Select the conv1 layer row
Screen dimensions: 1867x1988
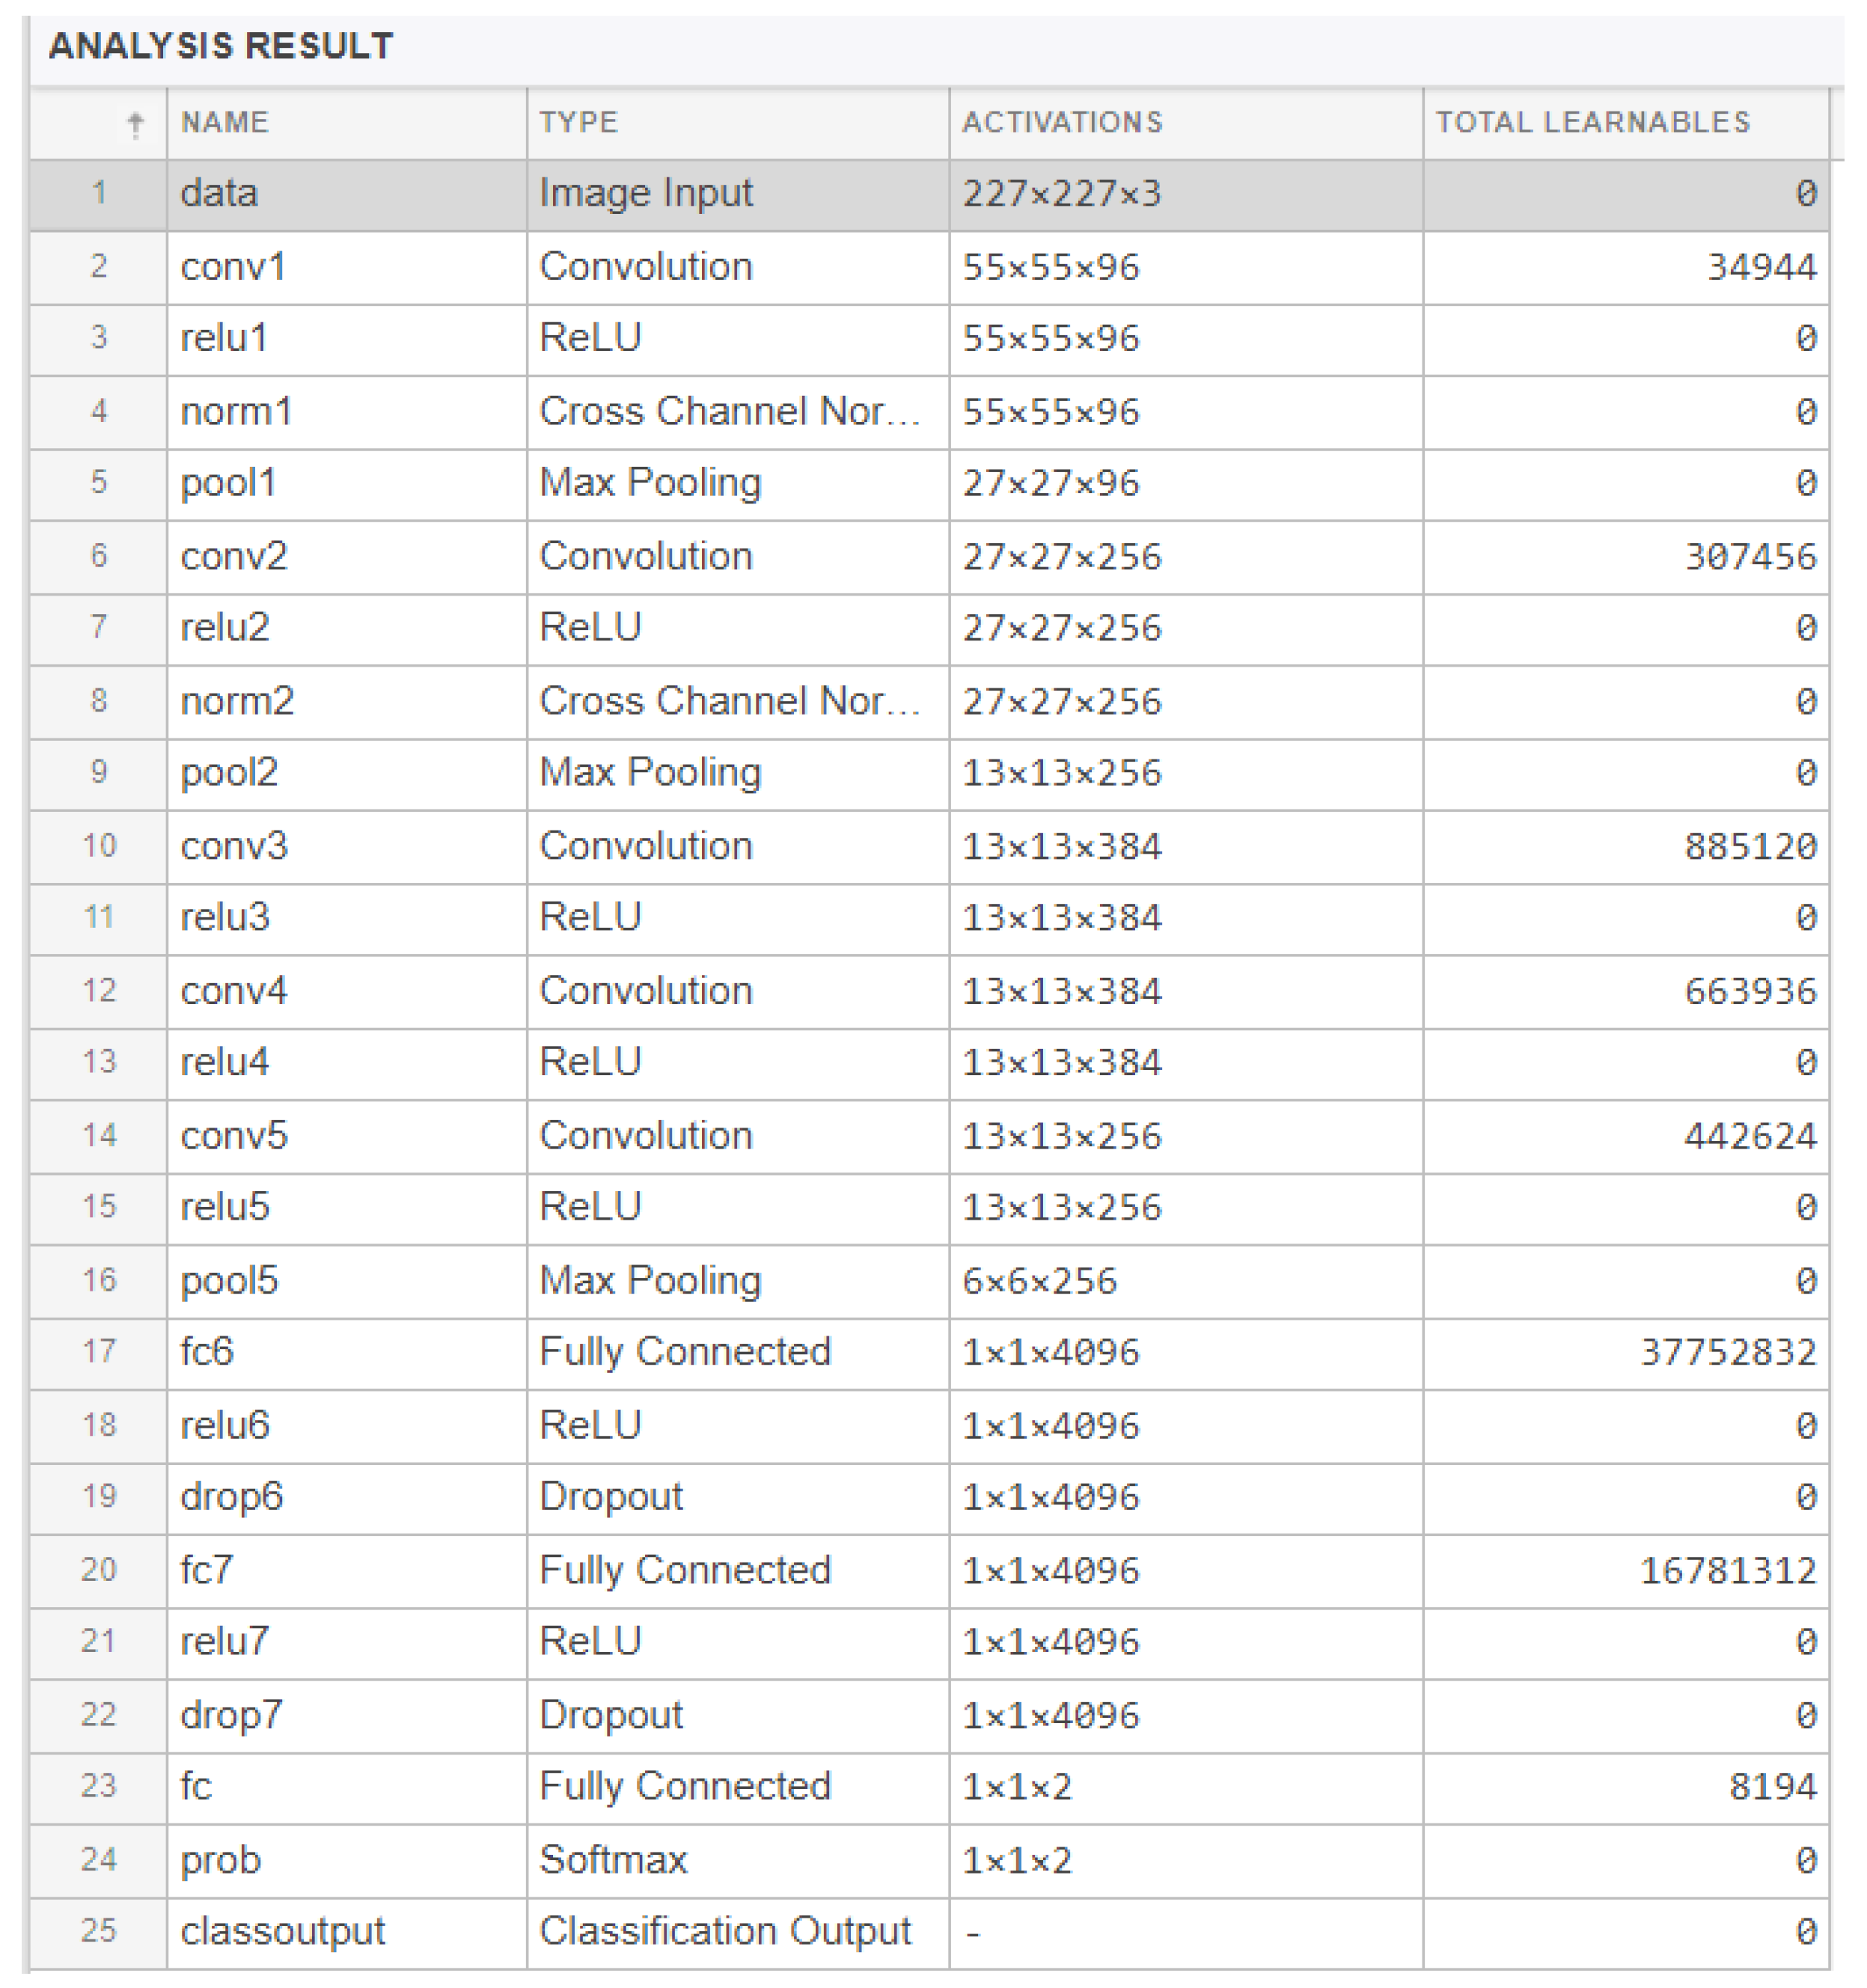(233, 267)
